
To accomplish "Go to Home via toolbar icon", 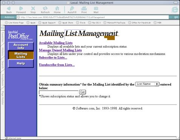I will coord(57,9).
